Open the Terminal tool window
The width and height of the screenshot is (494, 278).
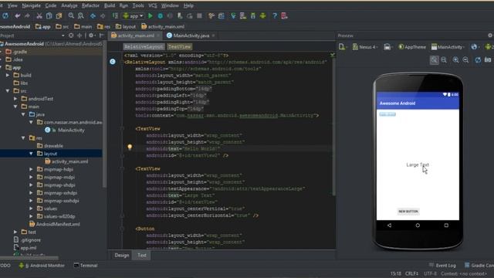[x=86, y=266]
